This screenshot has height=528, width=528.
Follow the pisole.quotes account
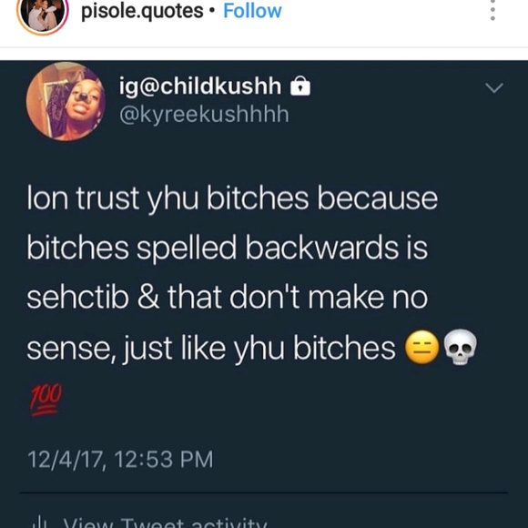tap(252, 11)
